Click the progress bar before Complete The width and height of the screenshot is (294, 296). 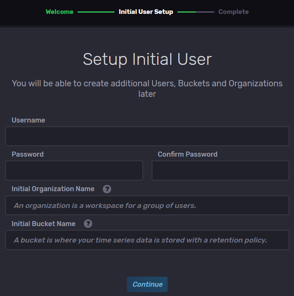point(195,12)
